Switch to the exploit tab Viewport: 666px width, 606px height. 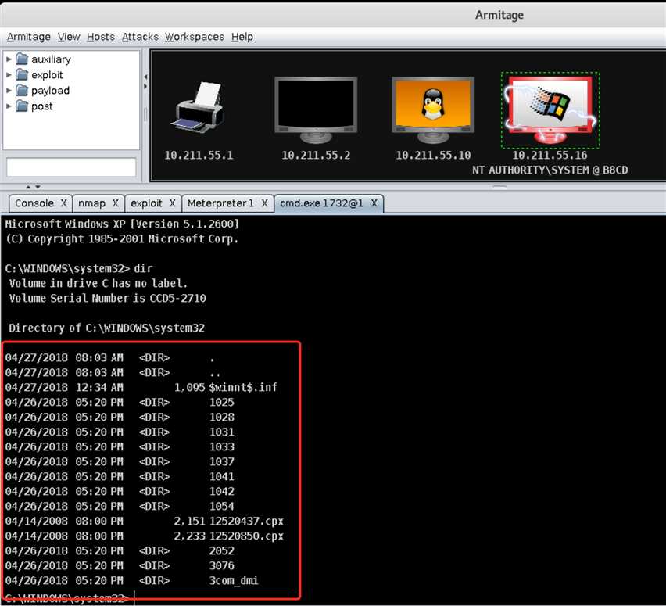146,203
